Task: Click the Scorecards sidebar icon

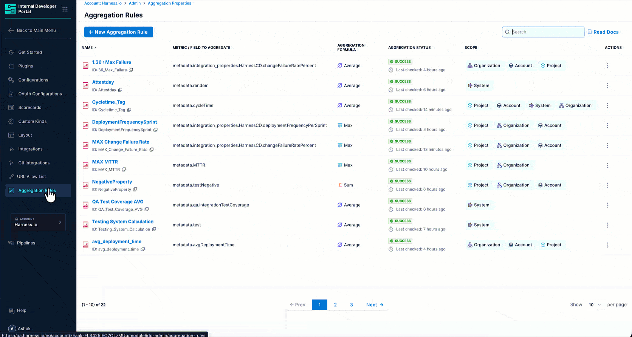Action: tap(11, 108)
